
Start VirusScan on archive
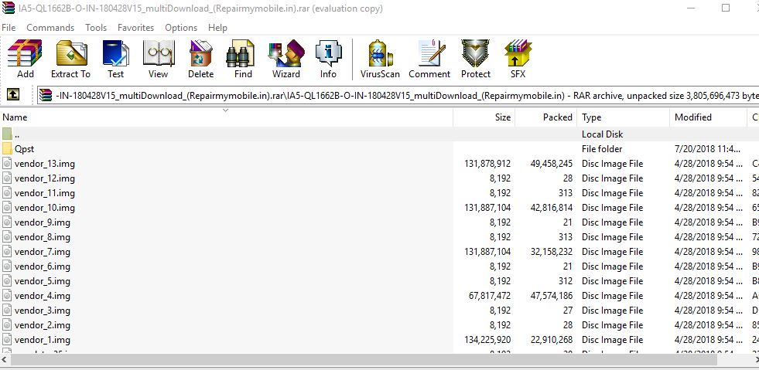coord(380,59)
